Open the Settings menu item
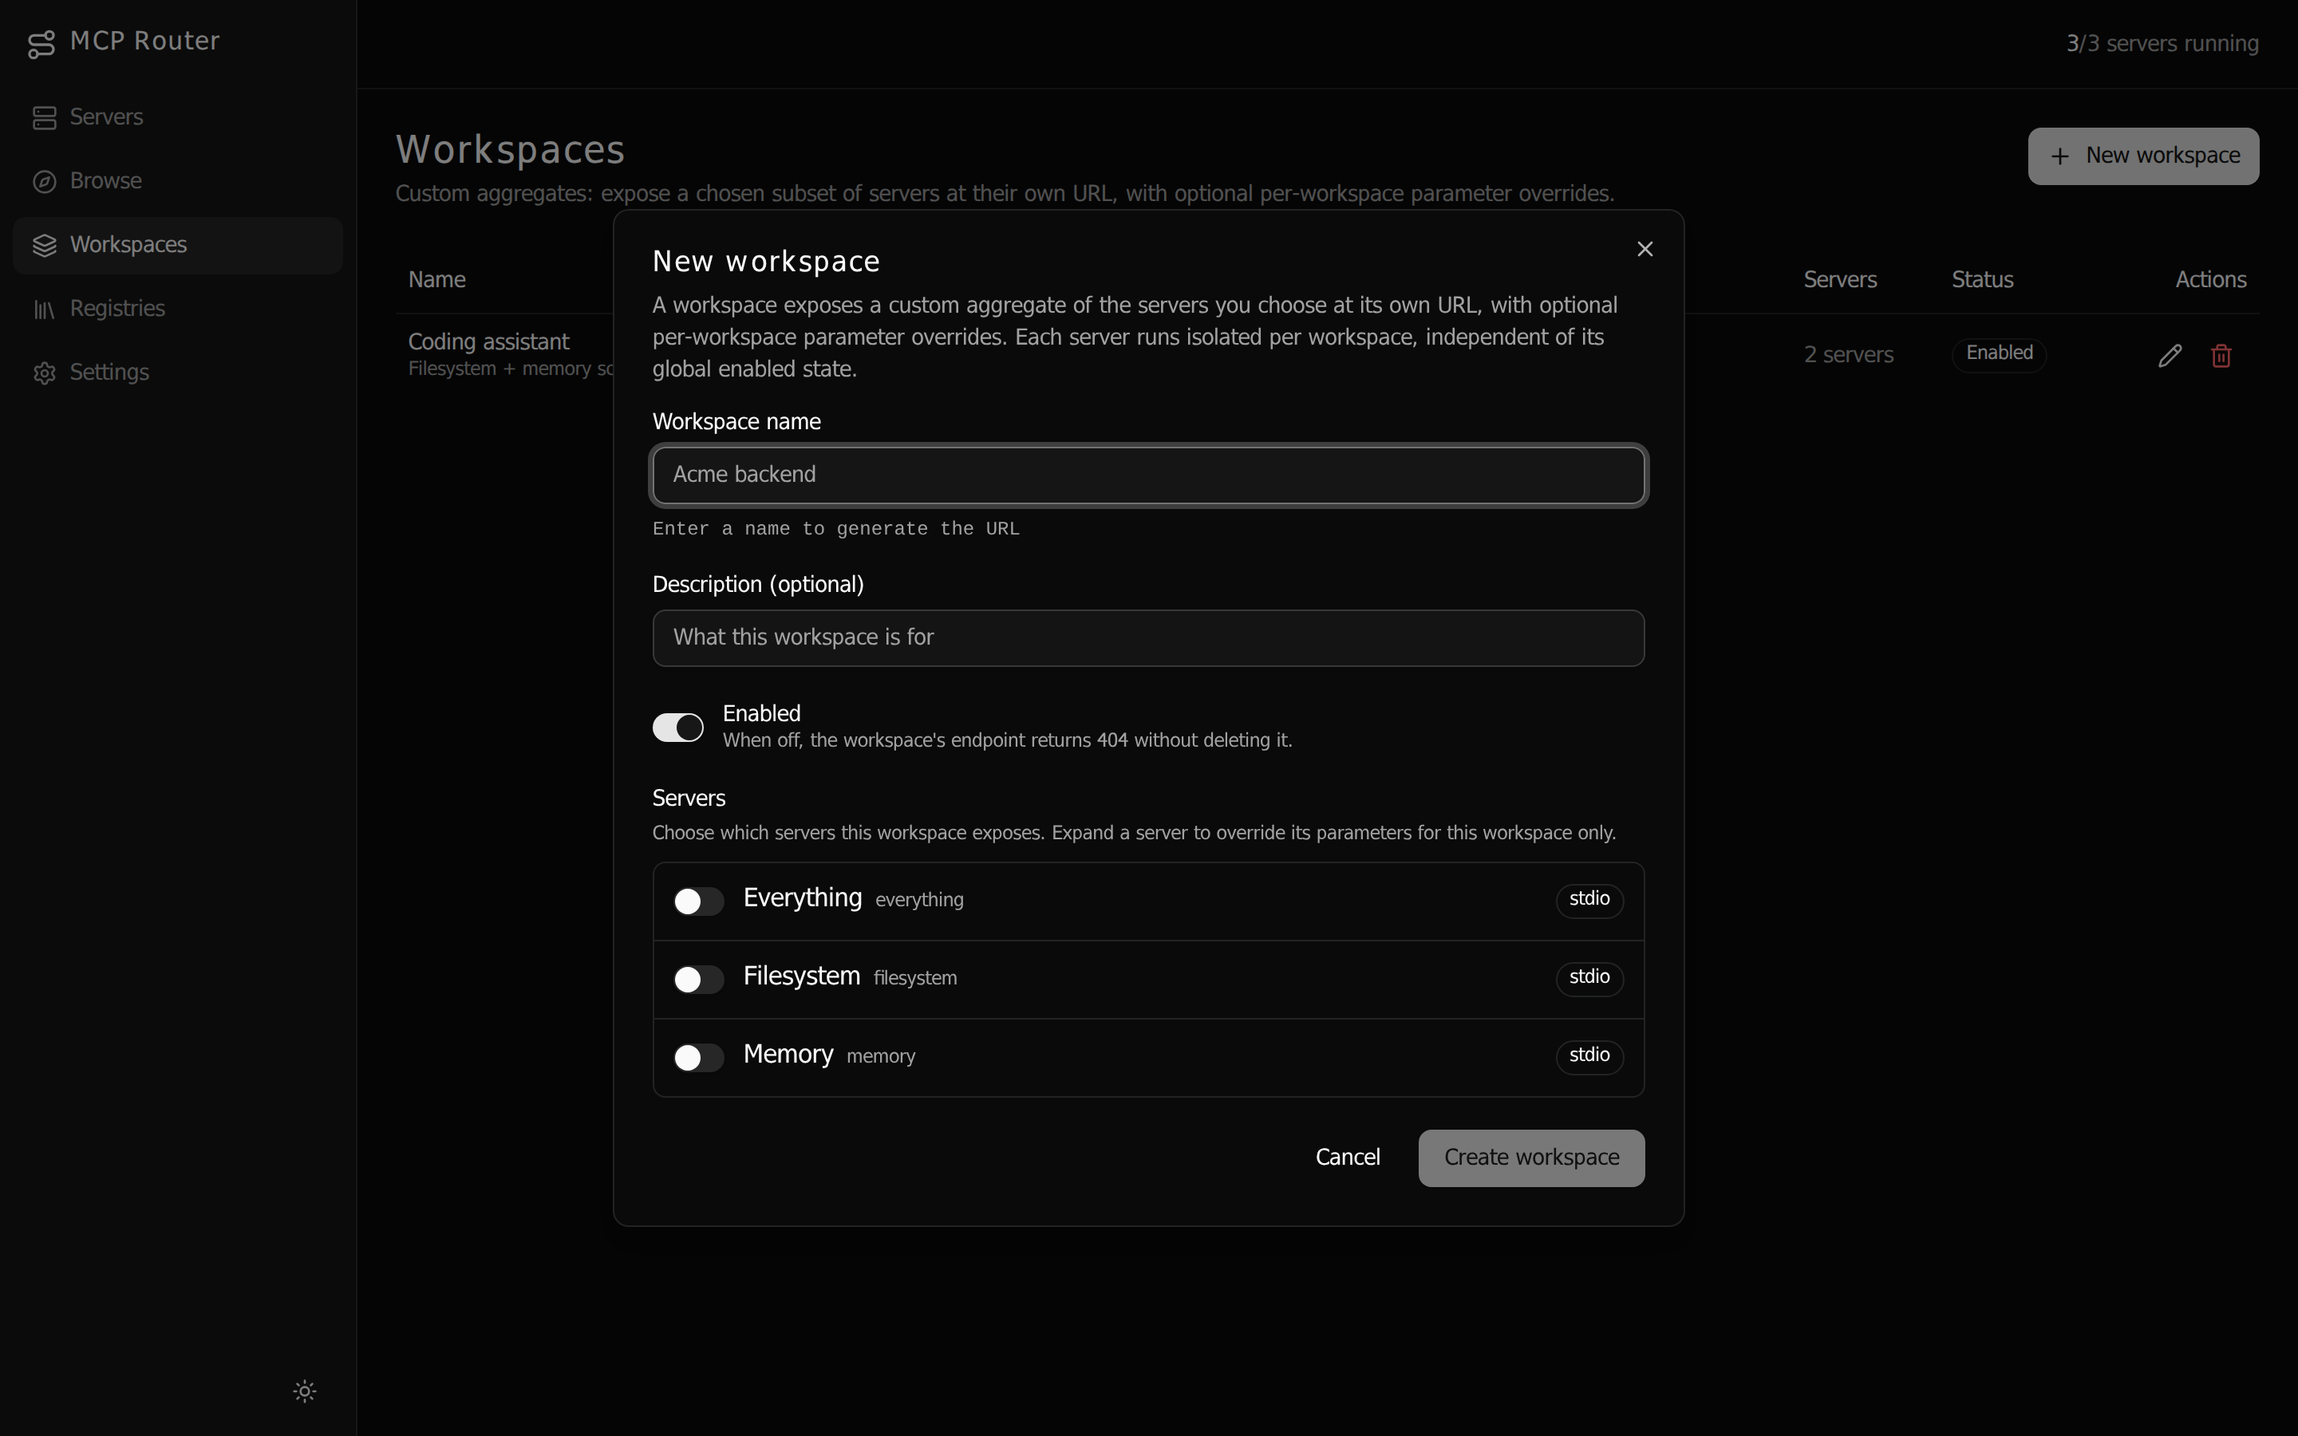 tap(178, 373)
